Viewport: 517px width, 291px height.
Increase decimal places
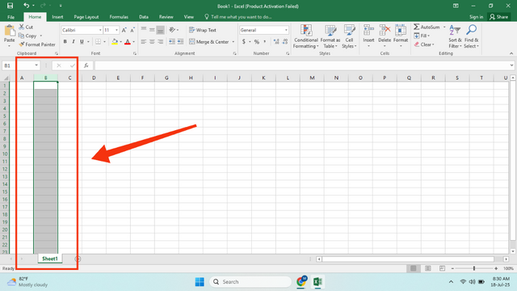[x=276, y=41]
